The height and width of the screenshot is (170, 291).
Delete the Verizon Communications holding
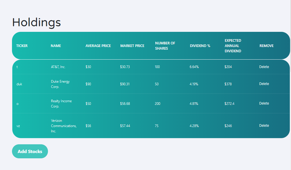(264, 126)
